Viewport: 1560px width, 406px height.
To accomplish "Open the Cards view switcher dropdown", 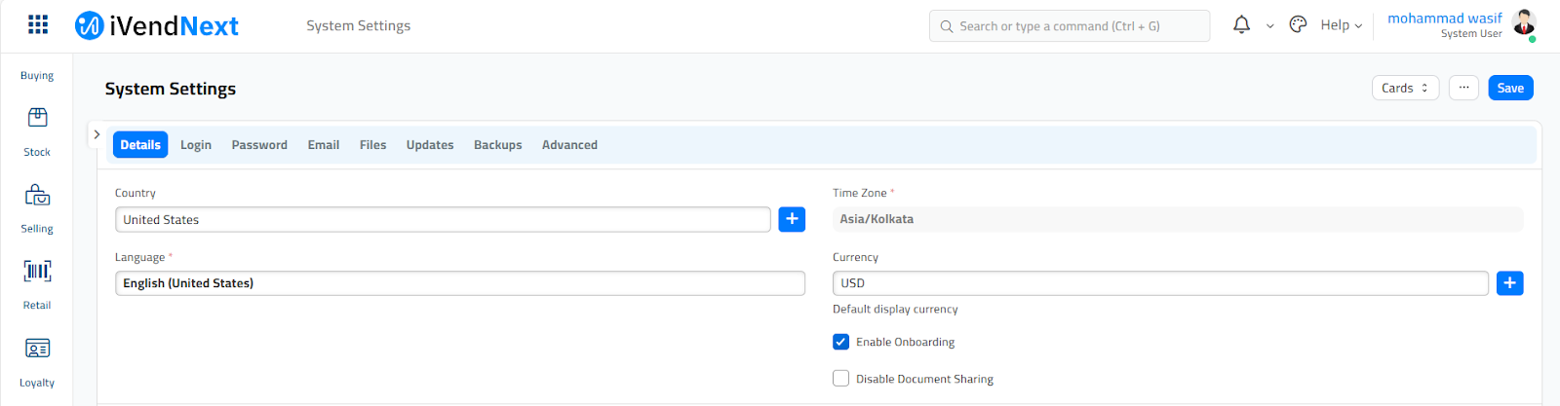I will coord(1405,88).
